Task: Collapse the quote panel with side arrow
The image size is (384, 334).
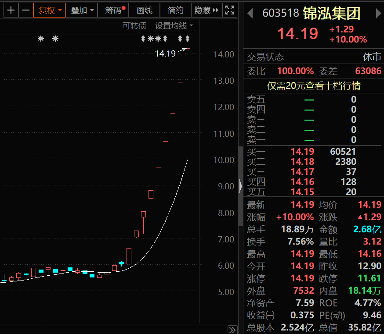Action: (x=241, y=186)
